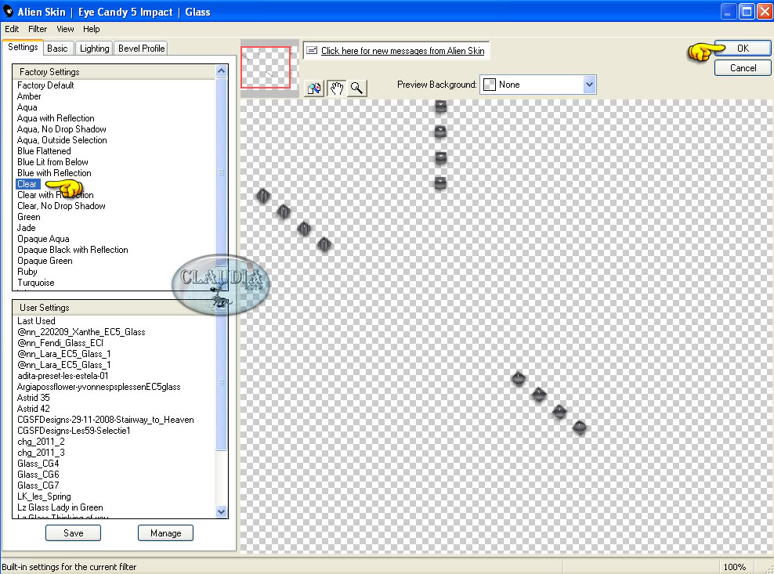
Task: Click the Alien Skin title bar logo
Action: point(9,11)
